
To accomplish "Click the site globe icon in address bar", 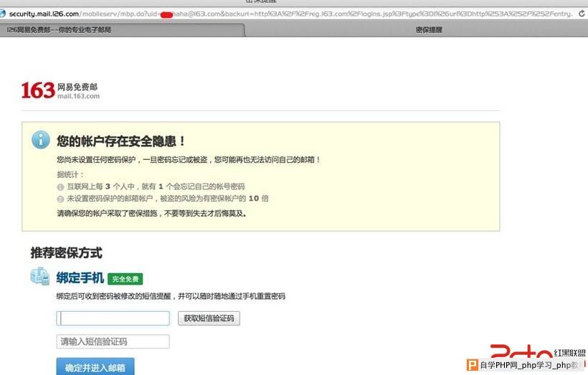I will 2,14.
